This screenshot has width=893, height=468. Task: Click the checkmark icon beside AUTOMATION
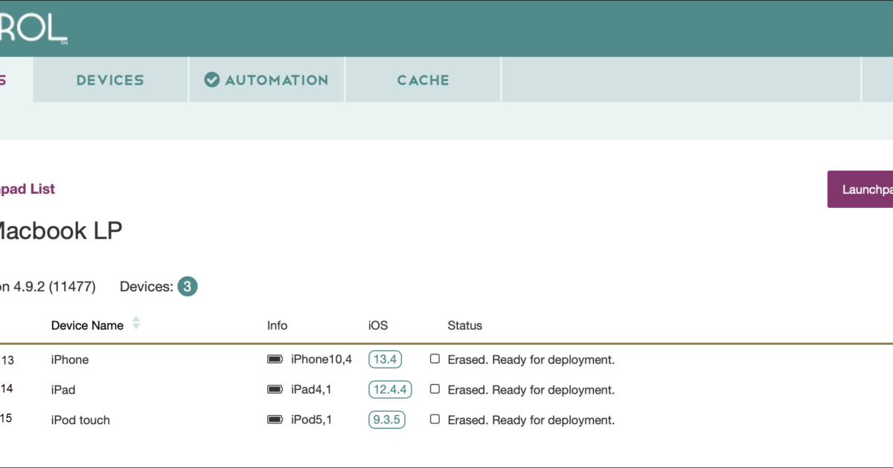(x=211, y=79)
